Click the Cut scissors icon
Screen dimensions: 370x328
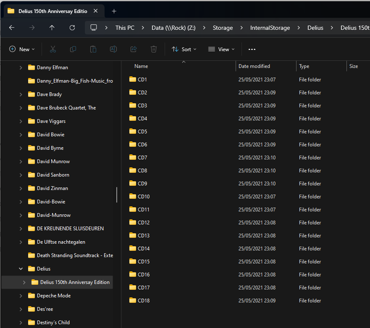pos(53,49)
